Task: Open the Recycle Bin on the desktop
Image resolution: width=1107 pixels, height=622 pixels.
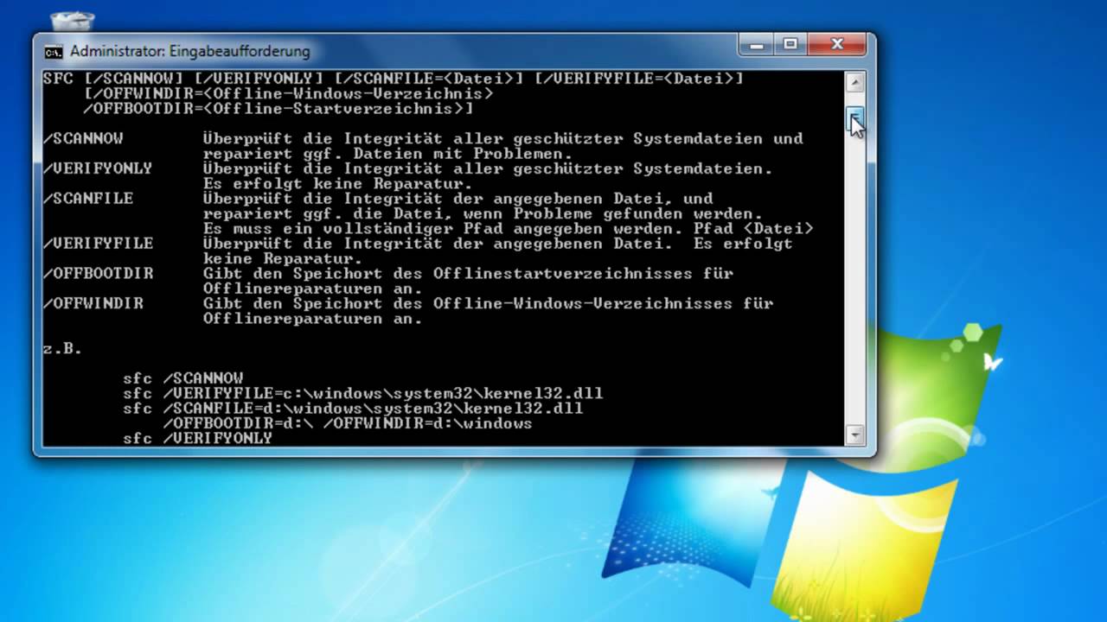Action: (73, 21)
